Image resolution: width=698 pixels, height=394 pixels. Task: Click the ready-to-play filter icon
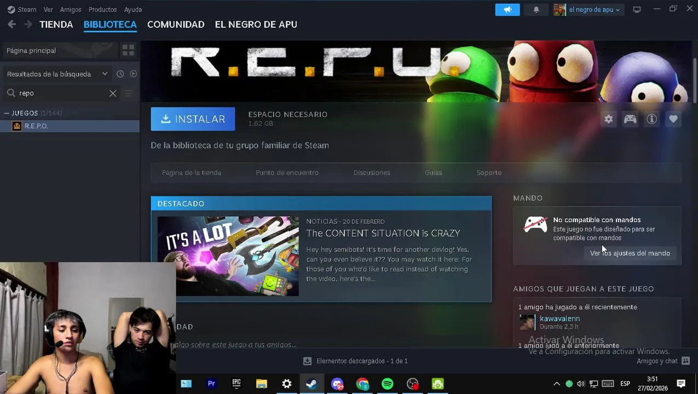pos(133,74)
